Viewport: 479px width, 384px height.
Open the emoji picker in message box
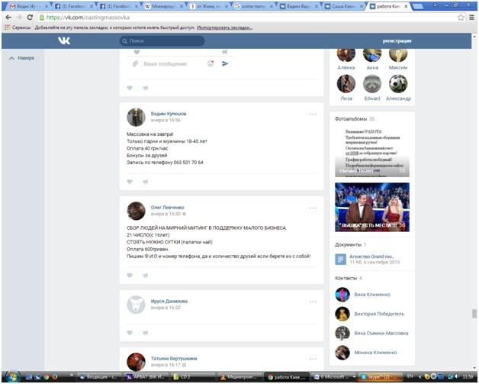click(x=211, y=63)
